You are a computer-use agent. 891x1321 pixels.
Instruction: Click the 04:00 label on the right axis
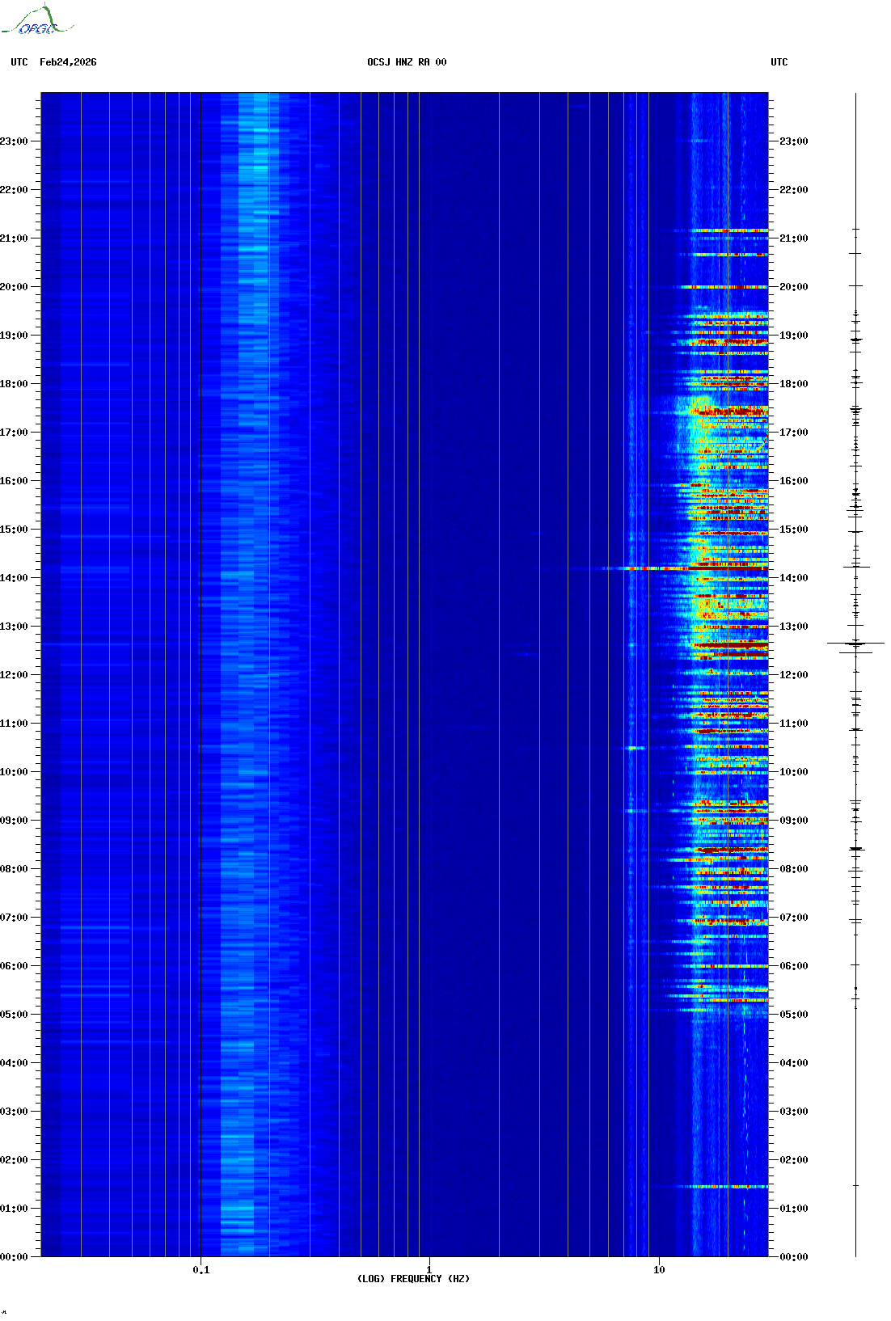(x=794, y=1063)
